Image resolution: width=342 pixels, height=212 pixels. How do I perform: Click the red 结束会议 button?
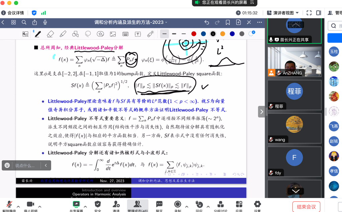306,207
